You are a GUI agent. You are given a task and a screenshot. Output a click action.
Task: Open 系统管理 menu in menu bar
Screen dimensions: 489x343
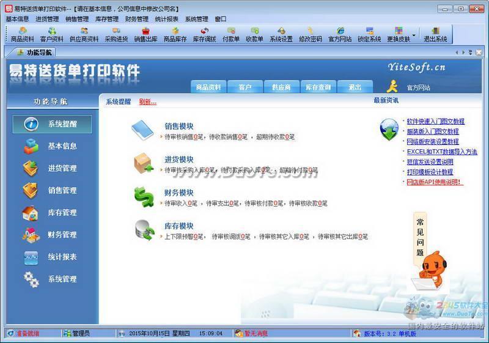196,19
